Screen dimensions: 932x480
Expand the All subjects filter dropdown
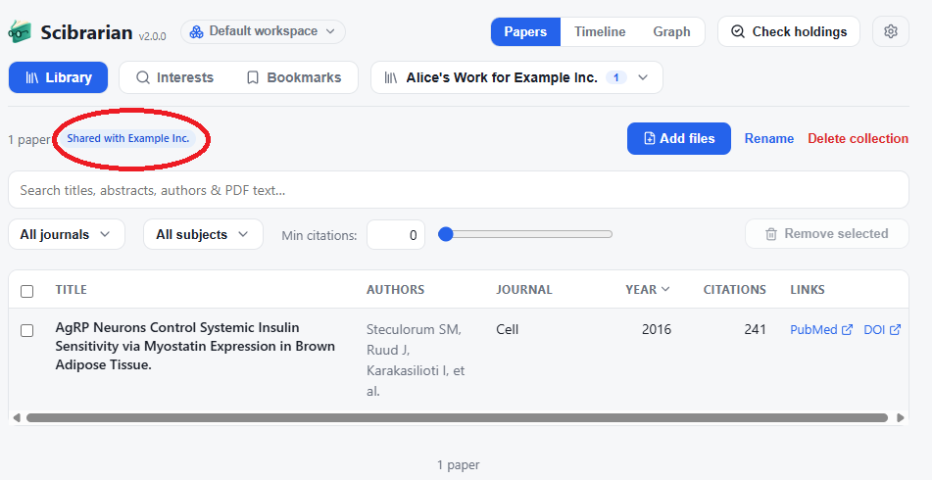pyautogui.click(x=203, y=234)
